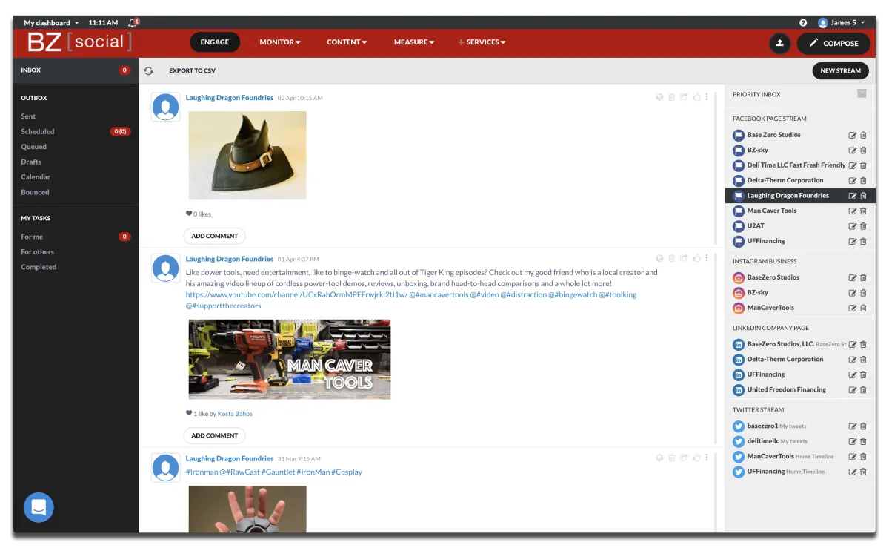
Task: Show tasks For me
Action: point(32,237)
